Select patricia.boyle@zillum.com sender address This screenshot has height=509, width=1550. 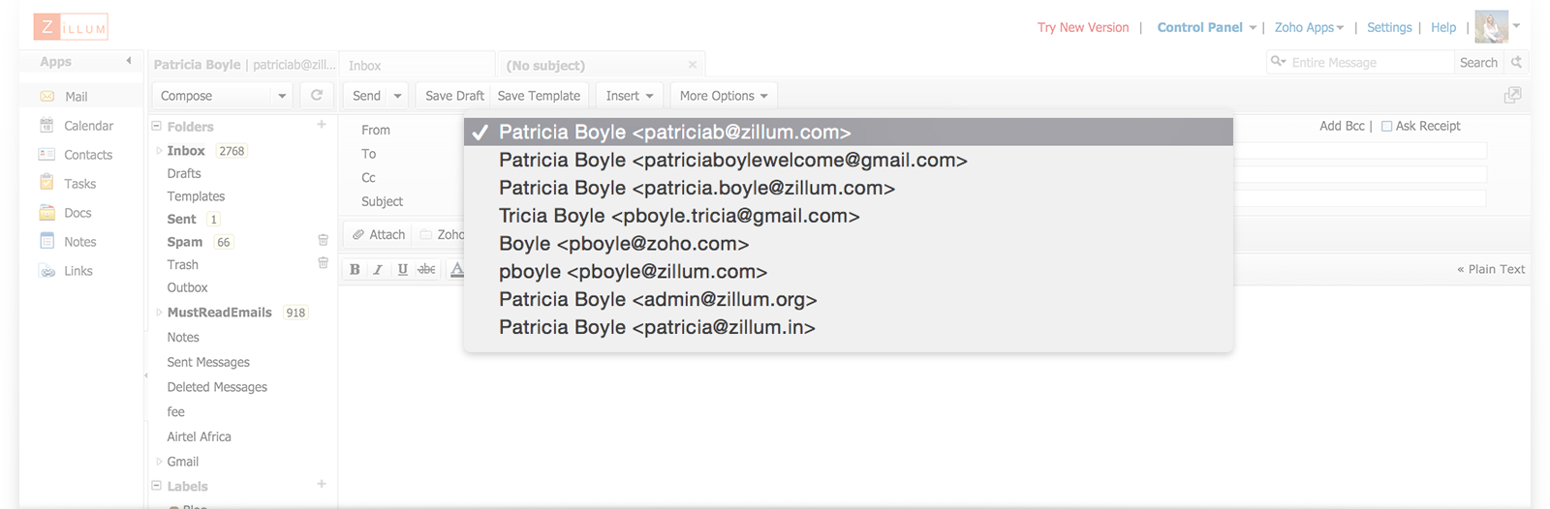[697, 188]
